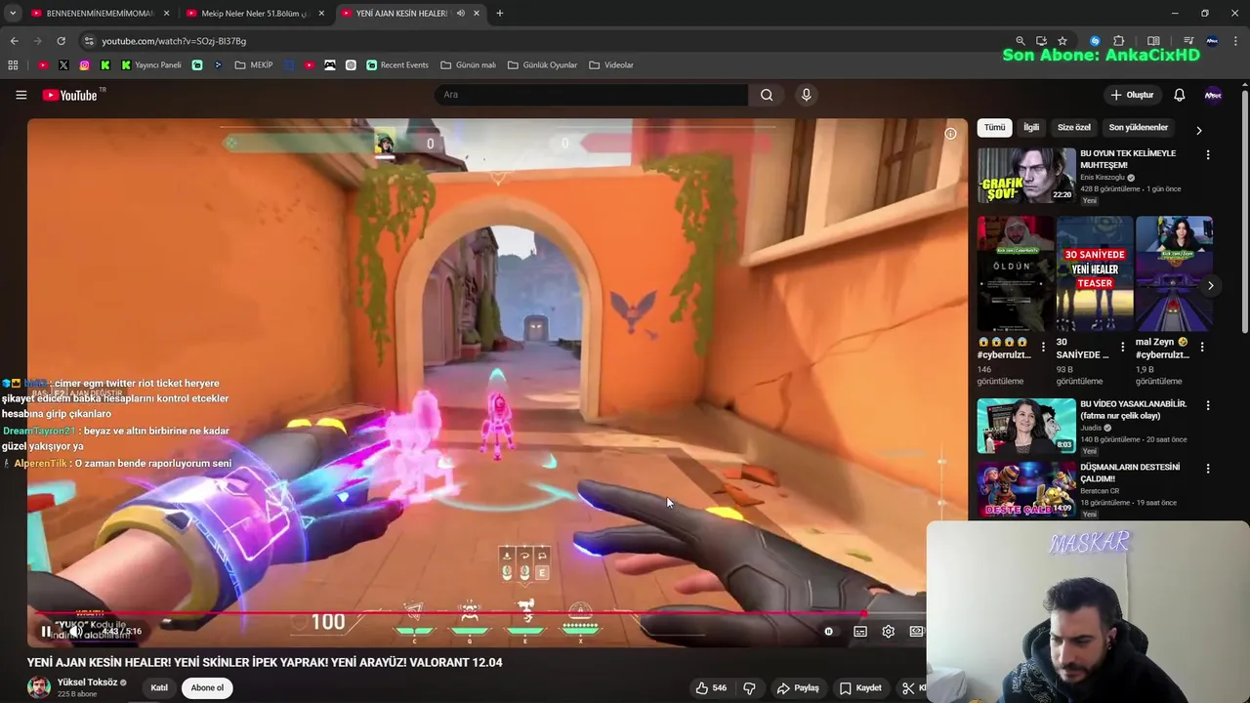The width and height of the screenshot is (1250, 703).
Task: Open the Recent Events bookmark
Action: (x=397, y=65)
